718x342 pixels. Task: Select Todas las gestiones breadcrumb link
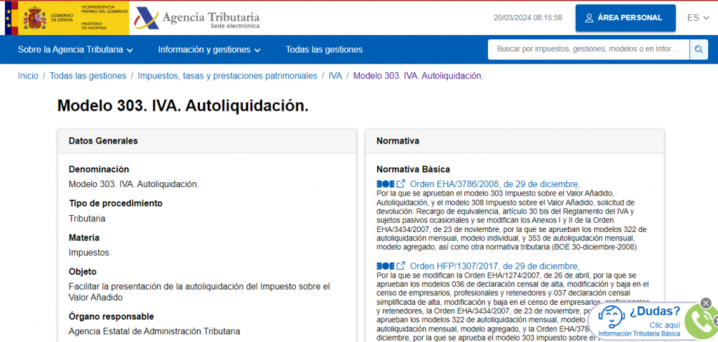click(x=88, y=76)
